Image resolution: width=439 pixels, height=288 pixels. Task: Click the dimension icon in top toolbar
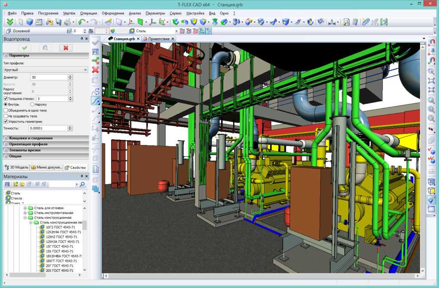coord(332,22)
